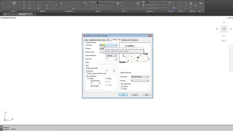Open the Clipboard ribbon panel
Viewport: 233px width, 131px height.
tap(192, 11)
